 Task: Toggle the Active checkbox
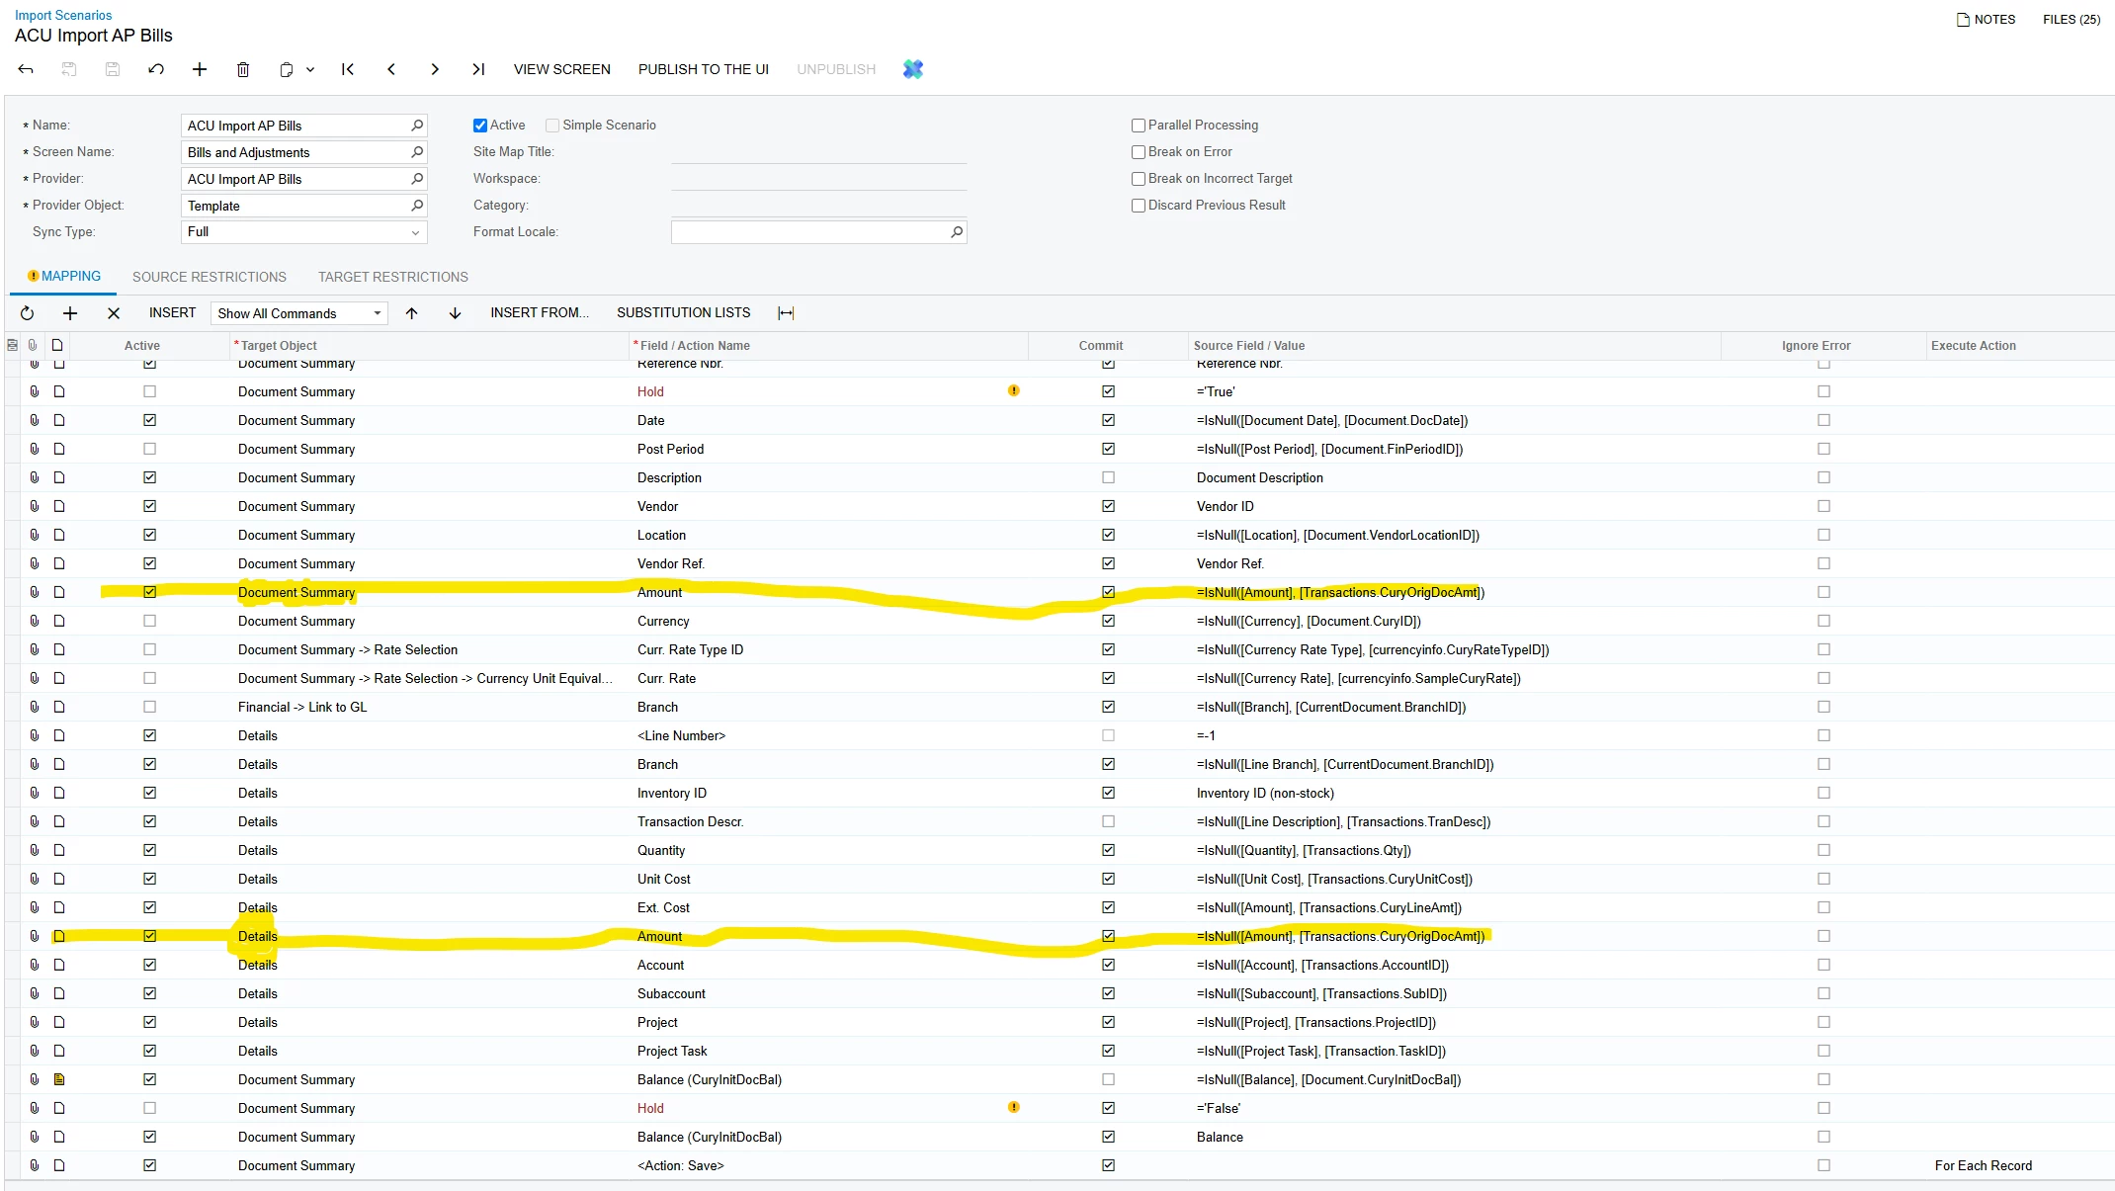click(480, 126)
